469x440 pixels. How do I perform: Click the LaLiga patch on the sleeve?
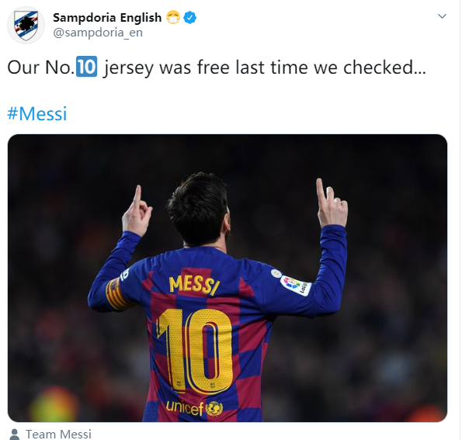tap(296, 285)
